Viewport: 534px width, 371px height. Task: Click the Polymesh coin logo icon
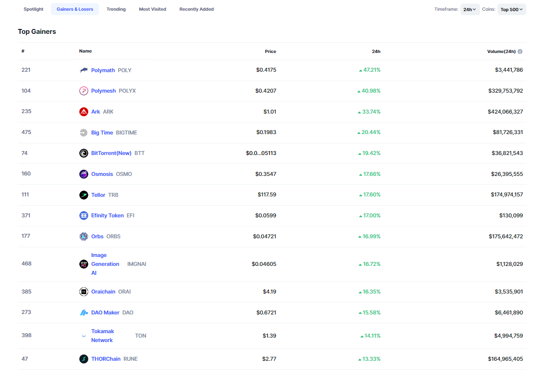(x=84, y=91)
